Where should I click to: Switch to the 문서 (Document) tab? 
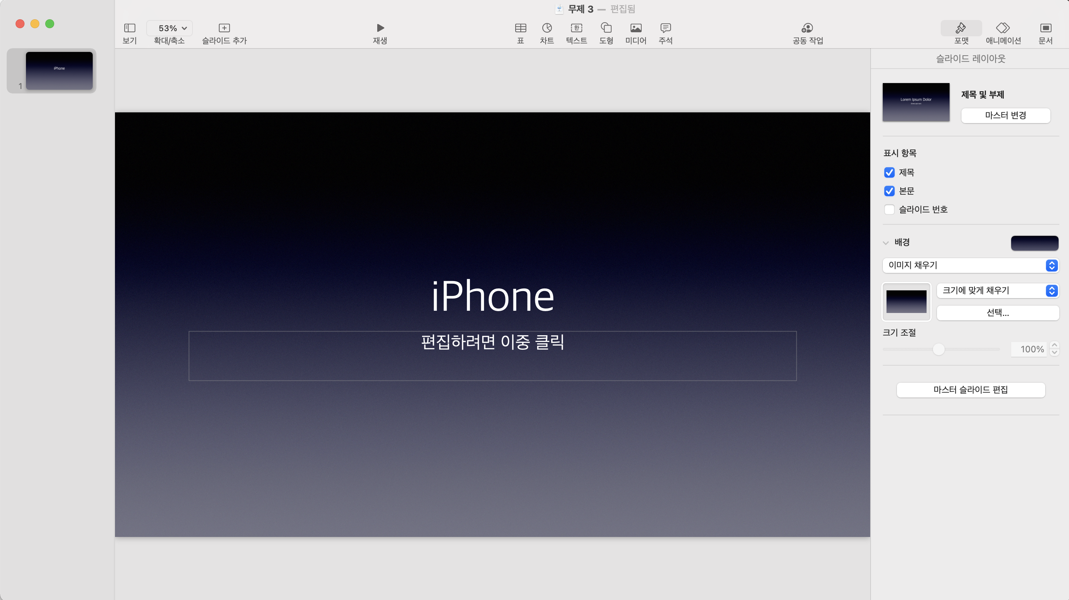1045,28
